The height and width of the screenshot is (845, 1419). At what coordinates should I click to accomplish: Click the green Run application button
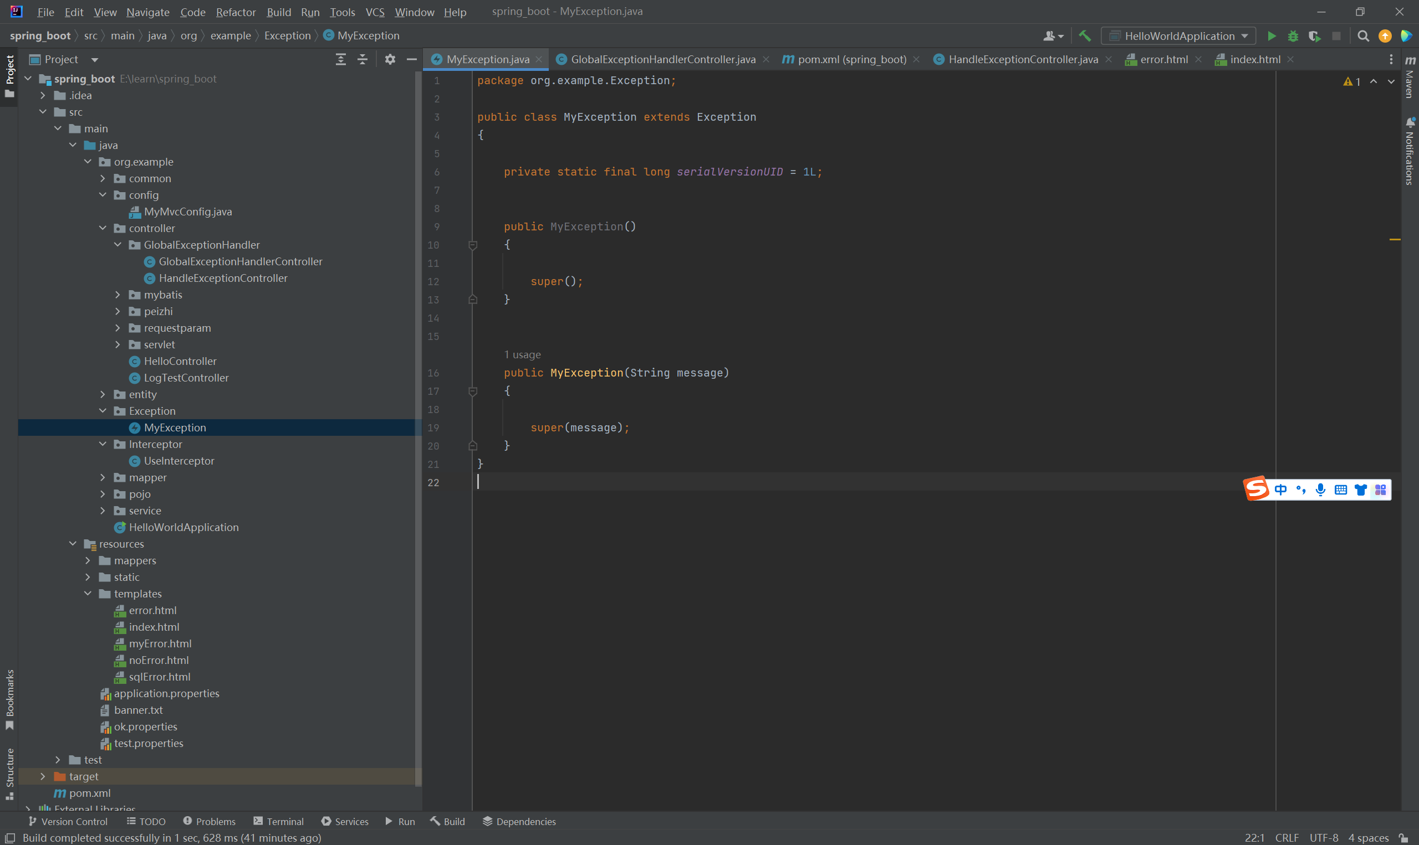pos(1272,36)
